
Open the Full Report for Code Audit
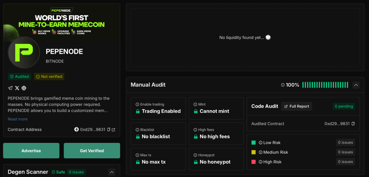[296, 106]
